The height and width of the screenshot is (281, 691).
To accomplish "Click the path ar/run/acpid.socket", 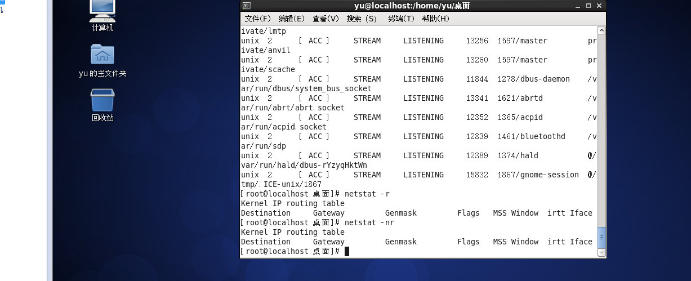I will (284, 127).
